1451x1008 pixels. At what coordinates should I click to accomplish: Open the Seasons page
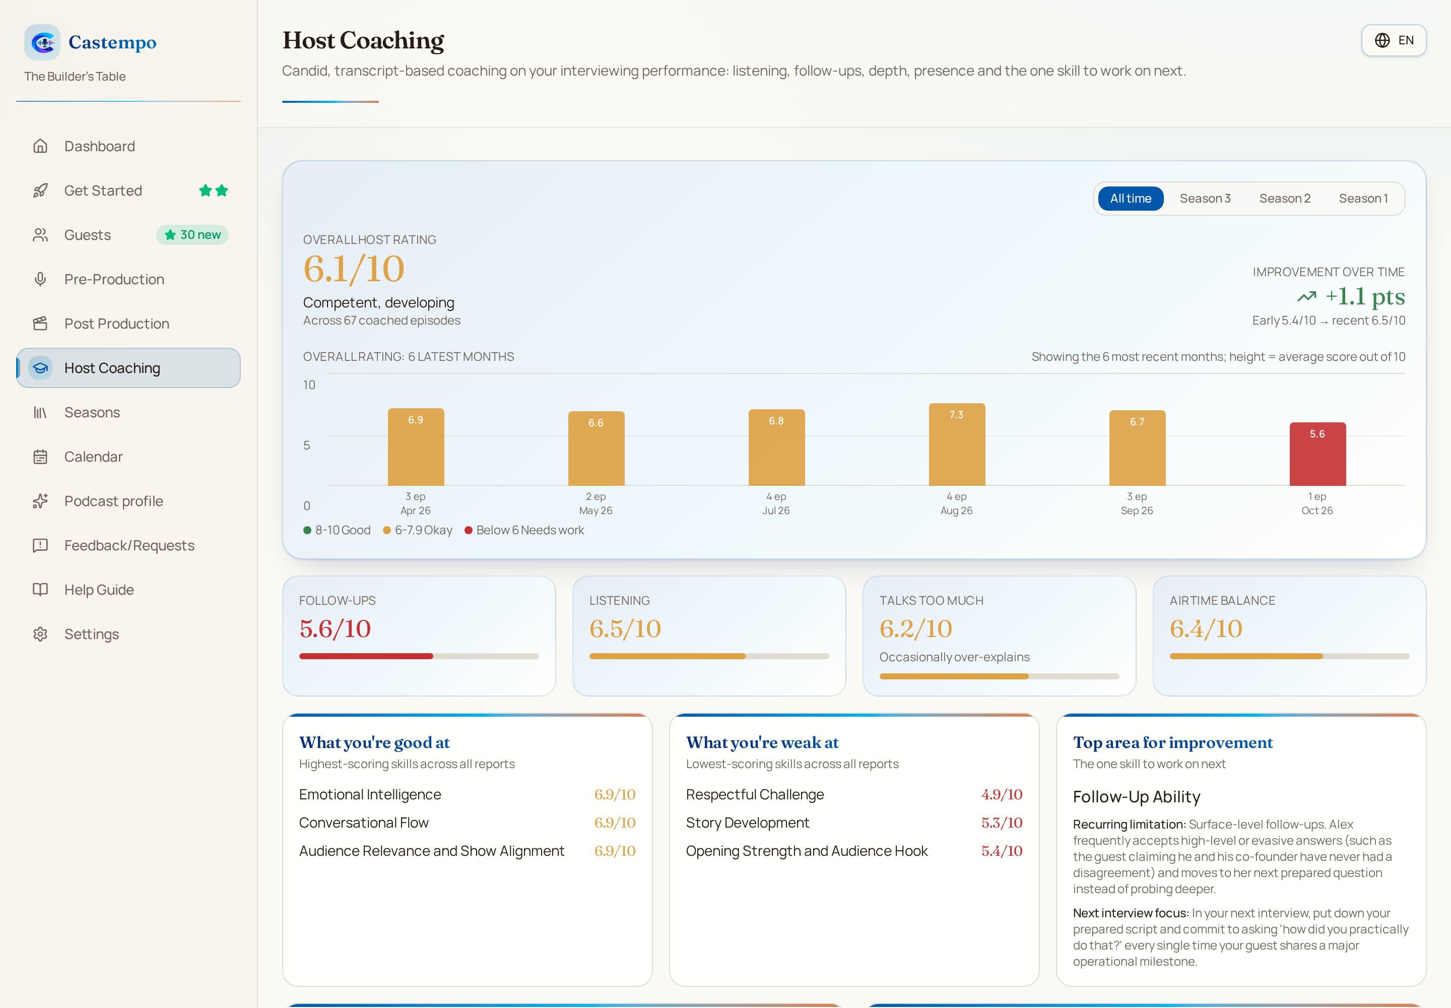pyautogui.click(x=128, y=412)
